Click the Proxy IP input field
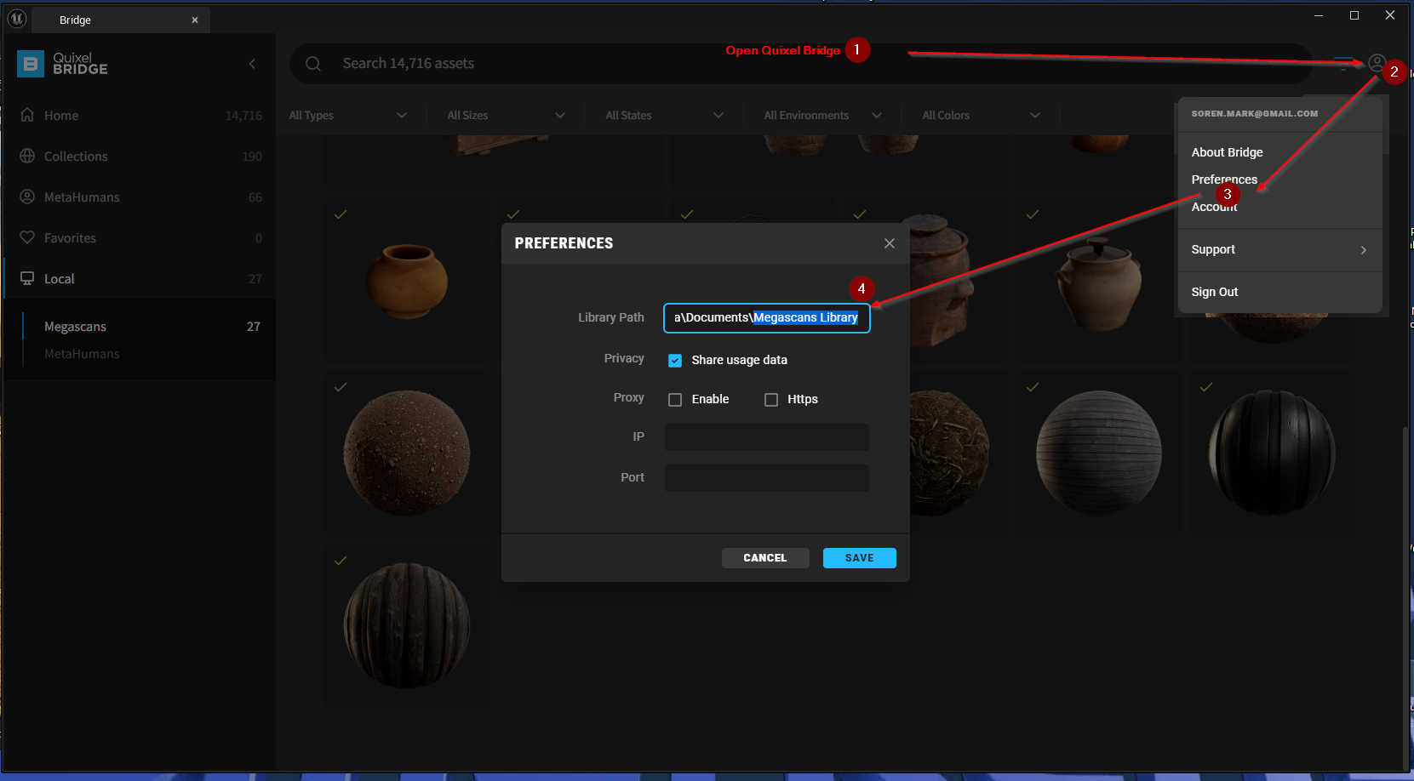This screenshot has width=1414, height=781. click(766, 437)
